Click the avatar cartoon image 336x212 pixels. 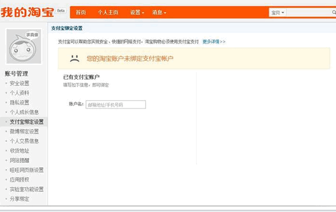[24, 46]
